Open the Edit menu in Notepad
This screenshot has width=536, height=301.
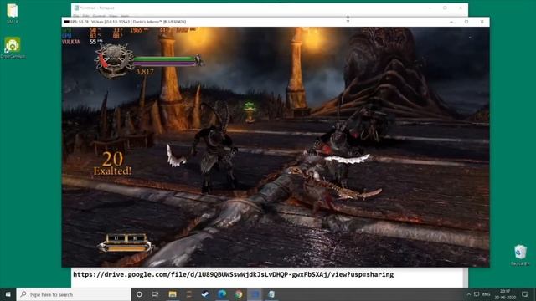[x=85, y=16]
